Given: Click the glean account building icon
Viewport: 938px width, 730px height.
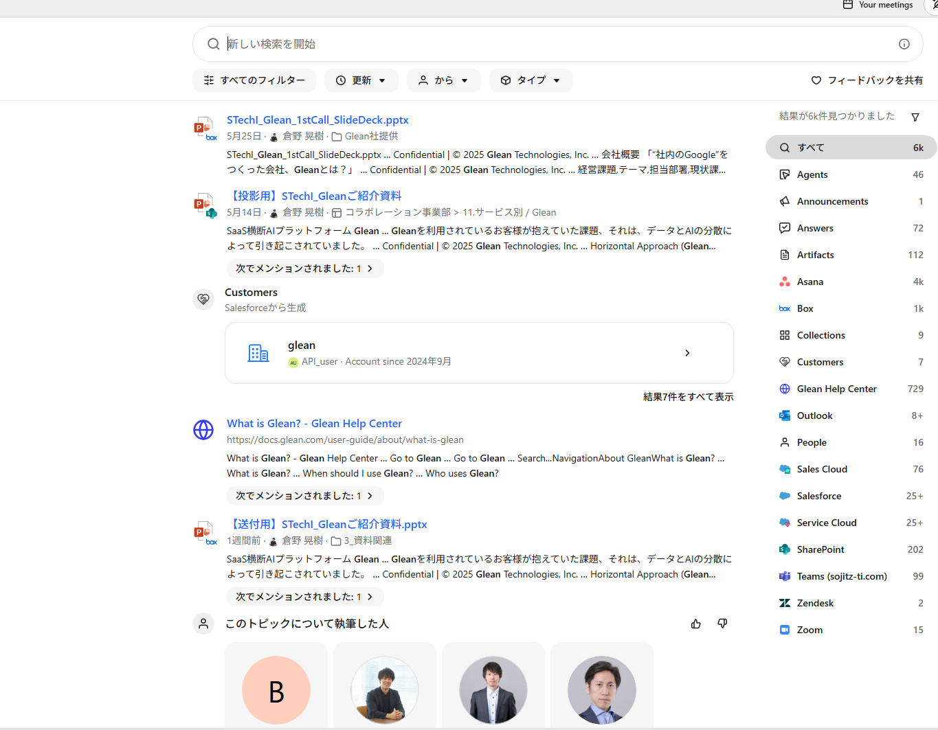Looking at the screenshot, I should [x=258, y=353].
